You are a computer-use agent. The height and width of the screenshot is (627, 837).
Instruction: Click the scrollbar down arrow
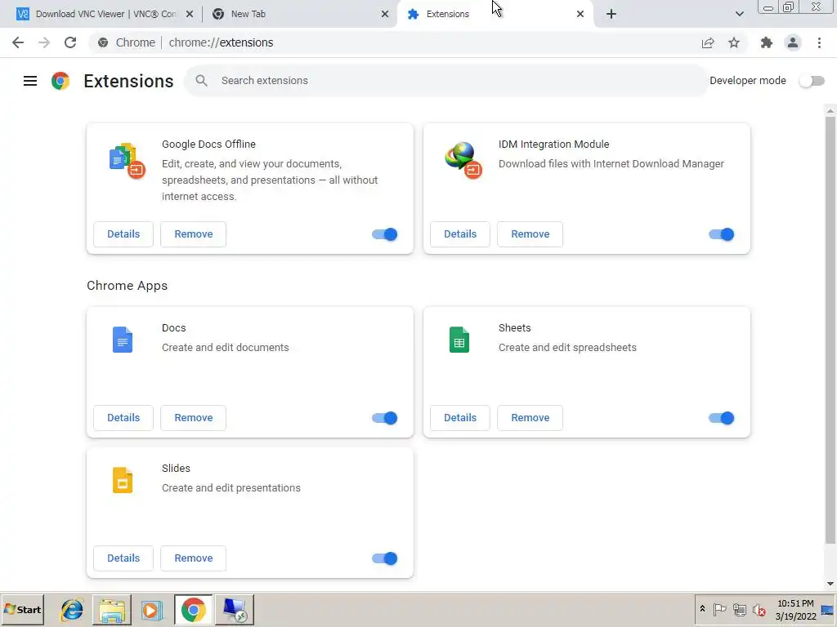pyautogui.click(x=830, y=584)
